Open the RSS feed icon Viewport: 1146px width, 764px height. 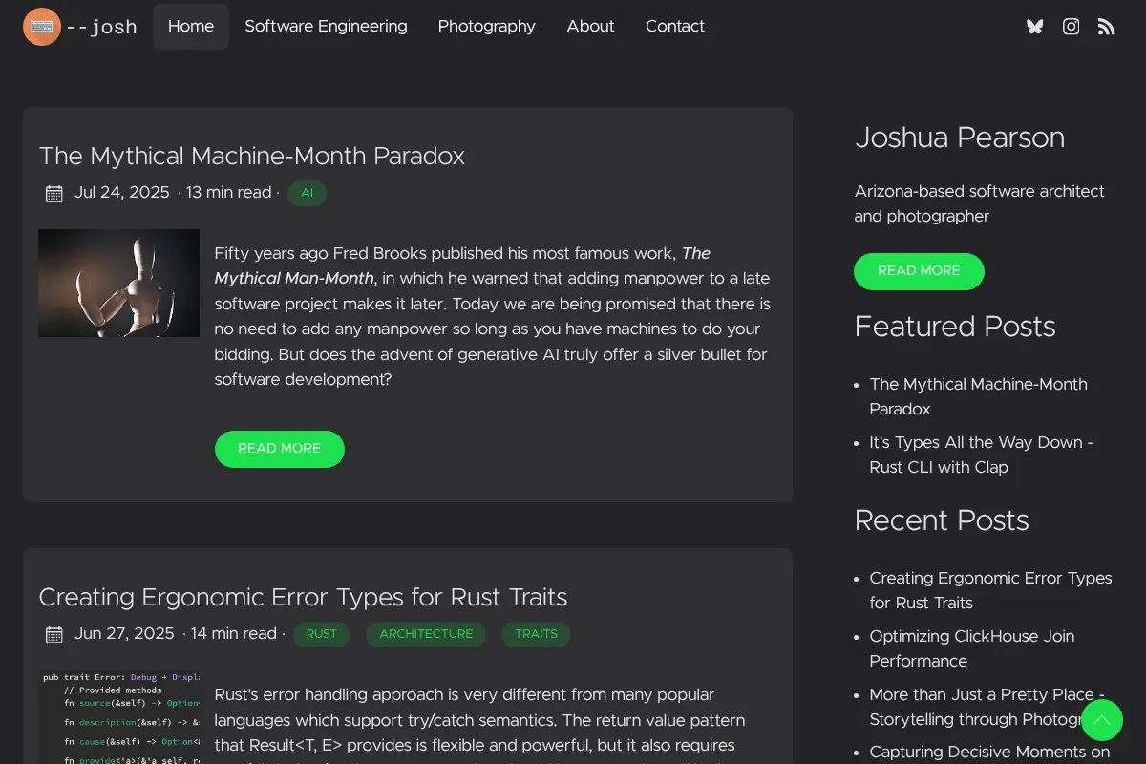(1106, 27)
